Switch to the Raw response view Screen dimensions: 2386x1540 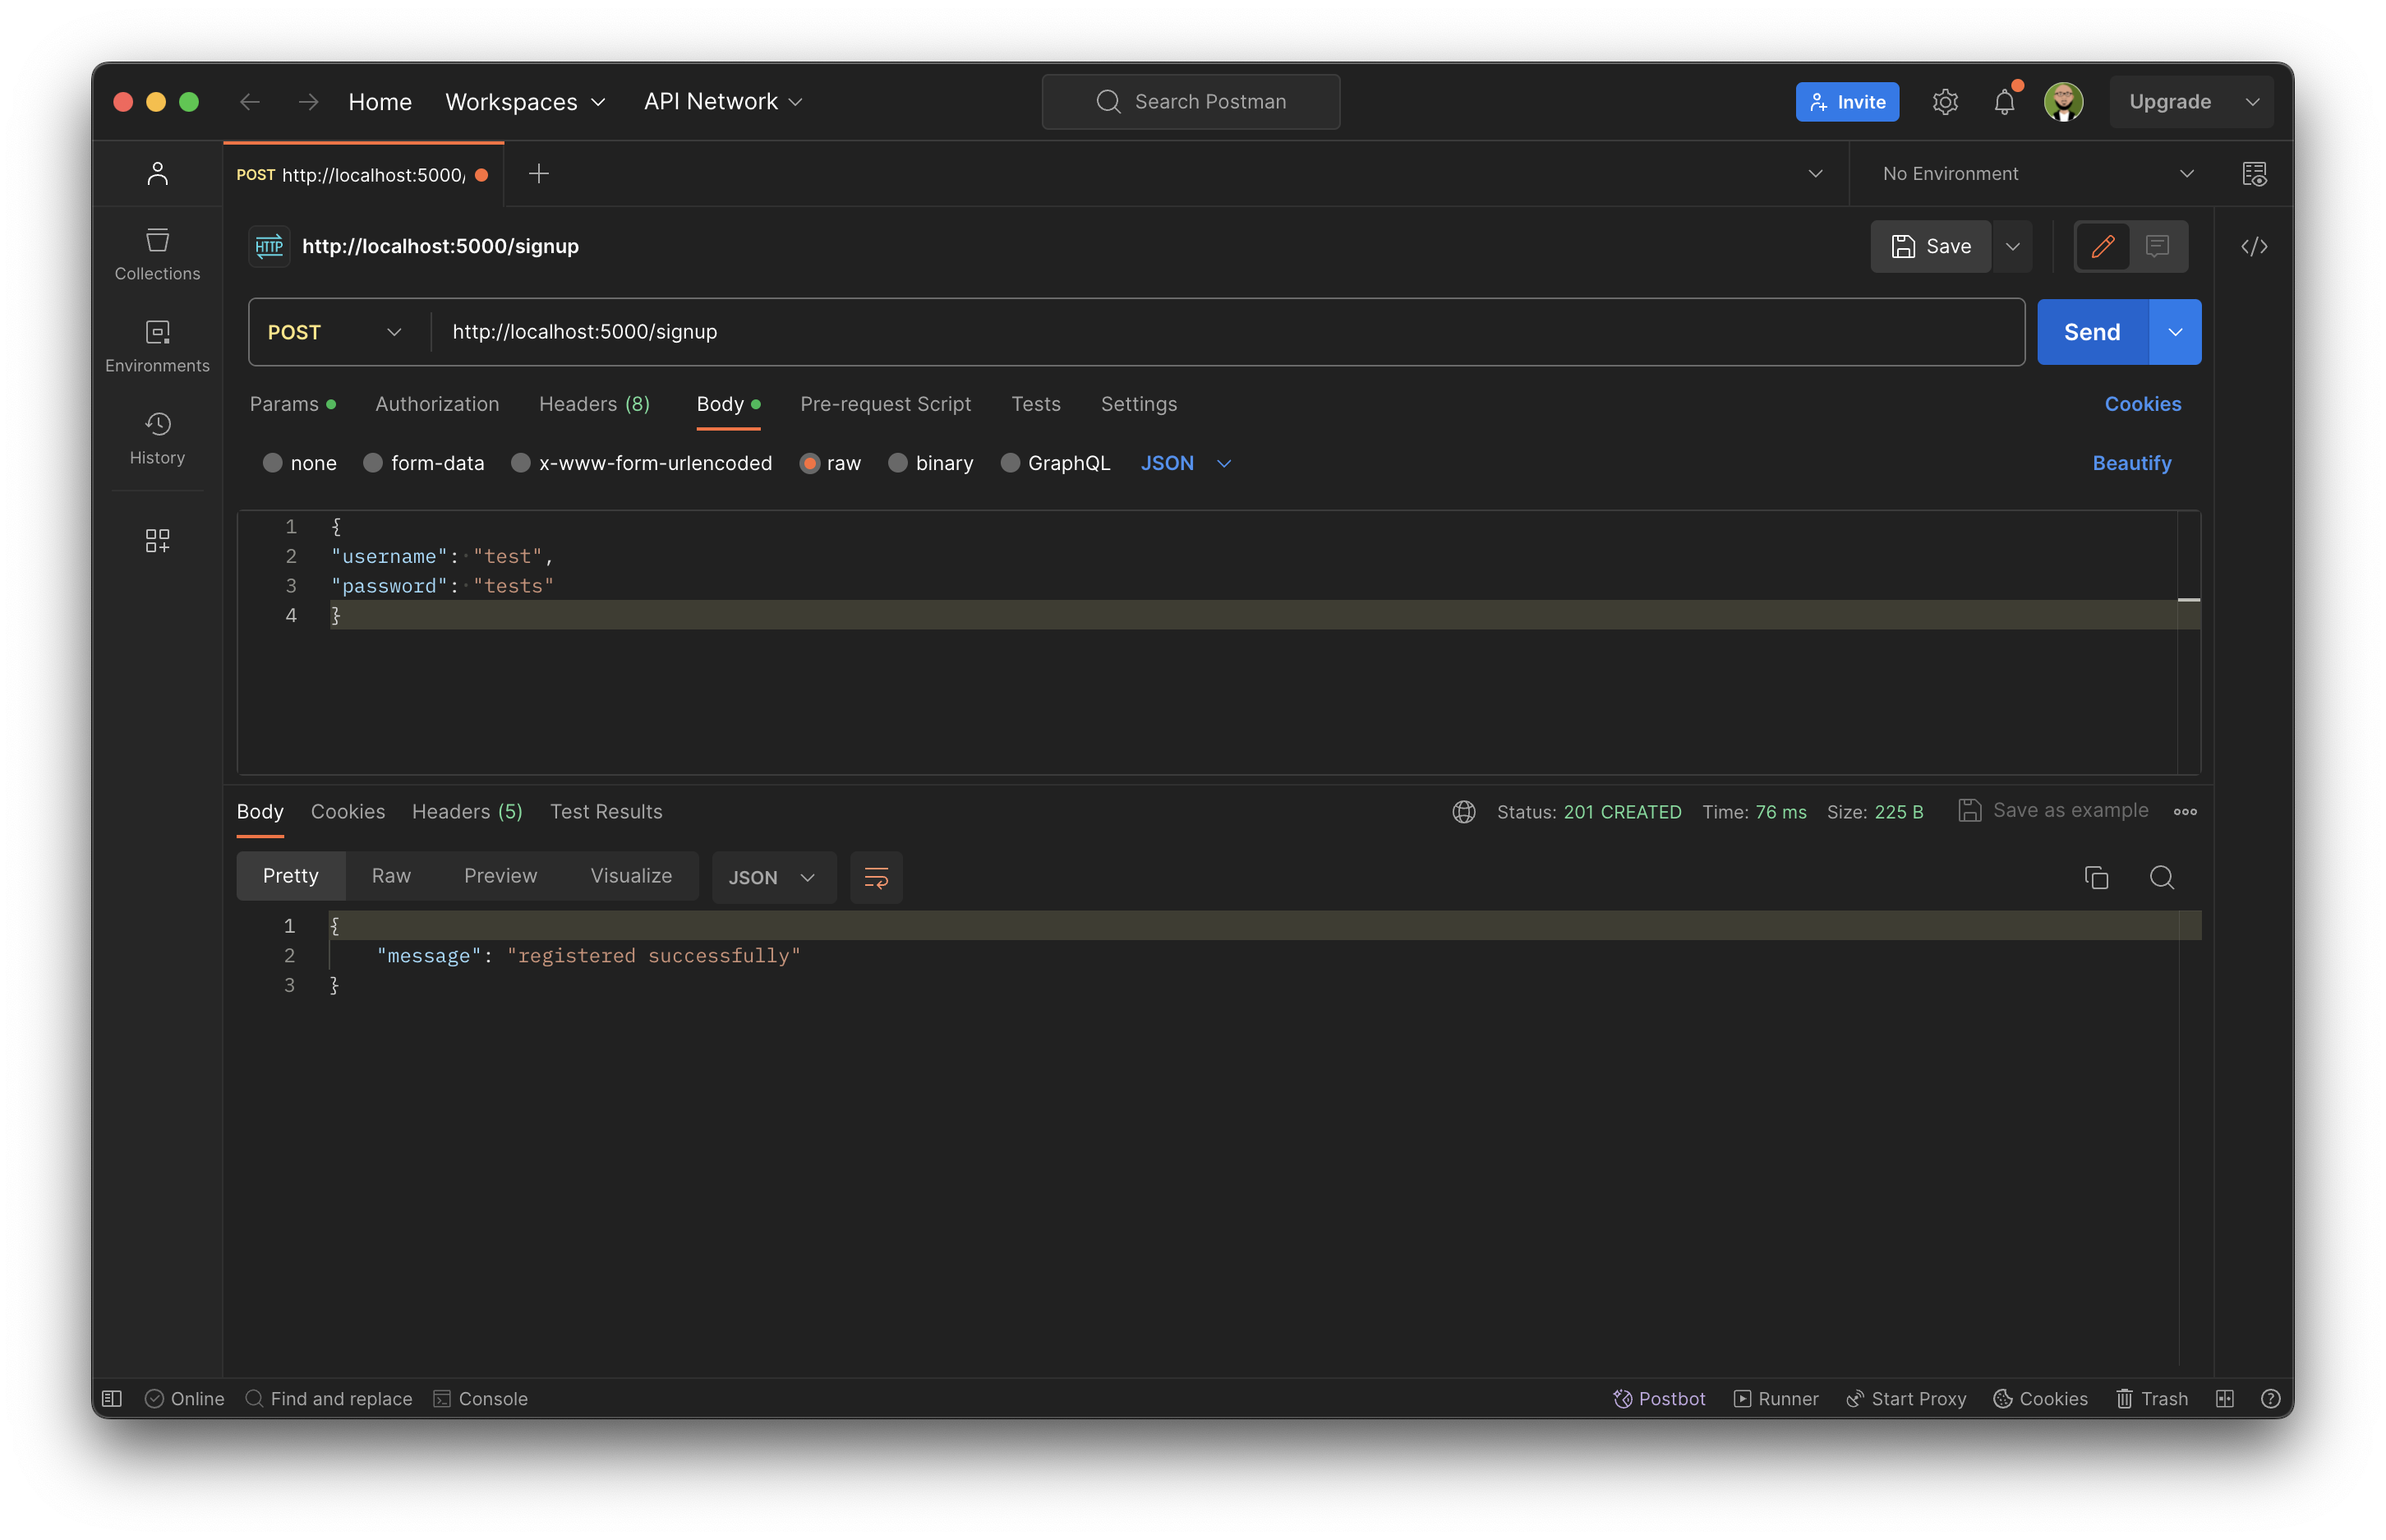[x=391, y=875]
